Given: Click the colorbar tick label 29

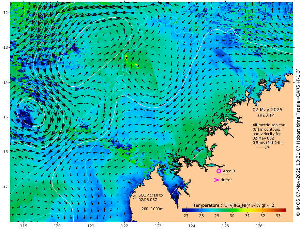Looking at the screenshot, I should point(216,216).
